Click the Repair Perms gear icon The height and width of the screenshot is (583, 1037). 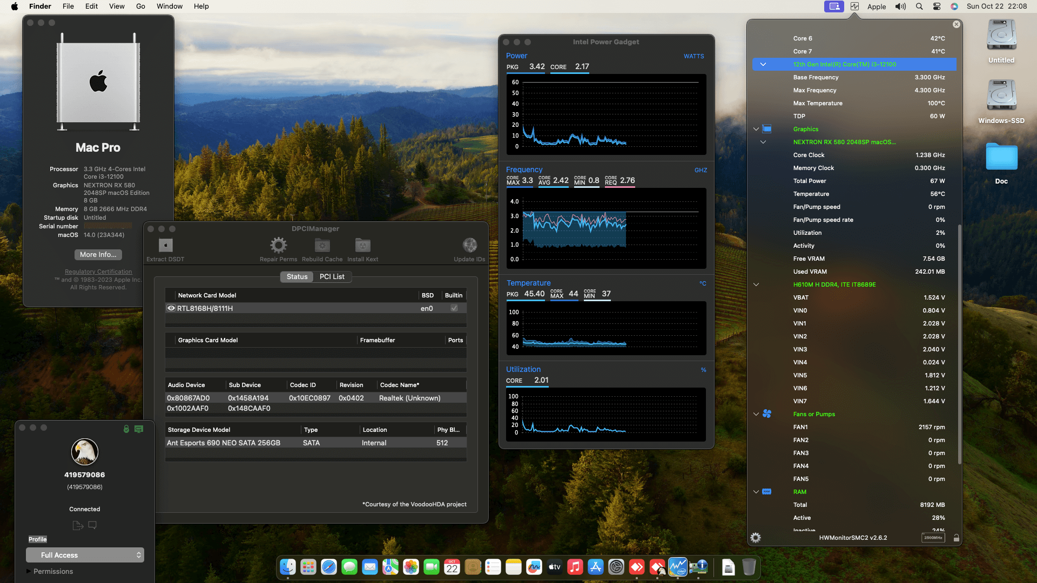pyautogui.click(x=278, y=245)
